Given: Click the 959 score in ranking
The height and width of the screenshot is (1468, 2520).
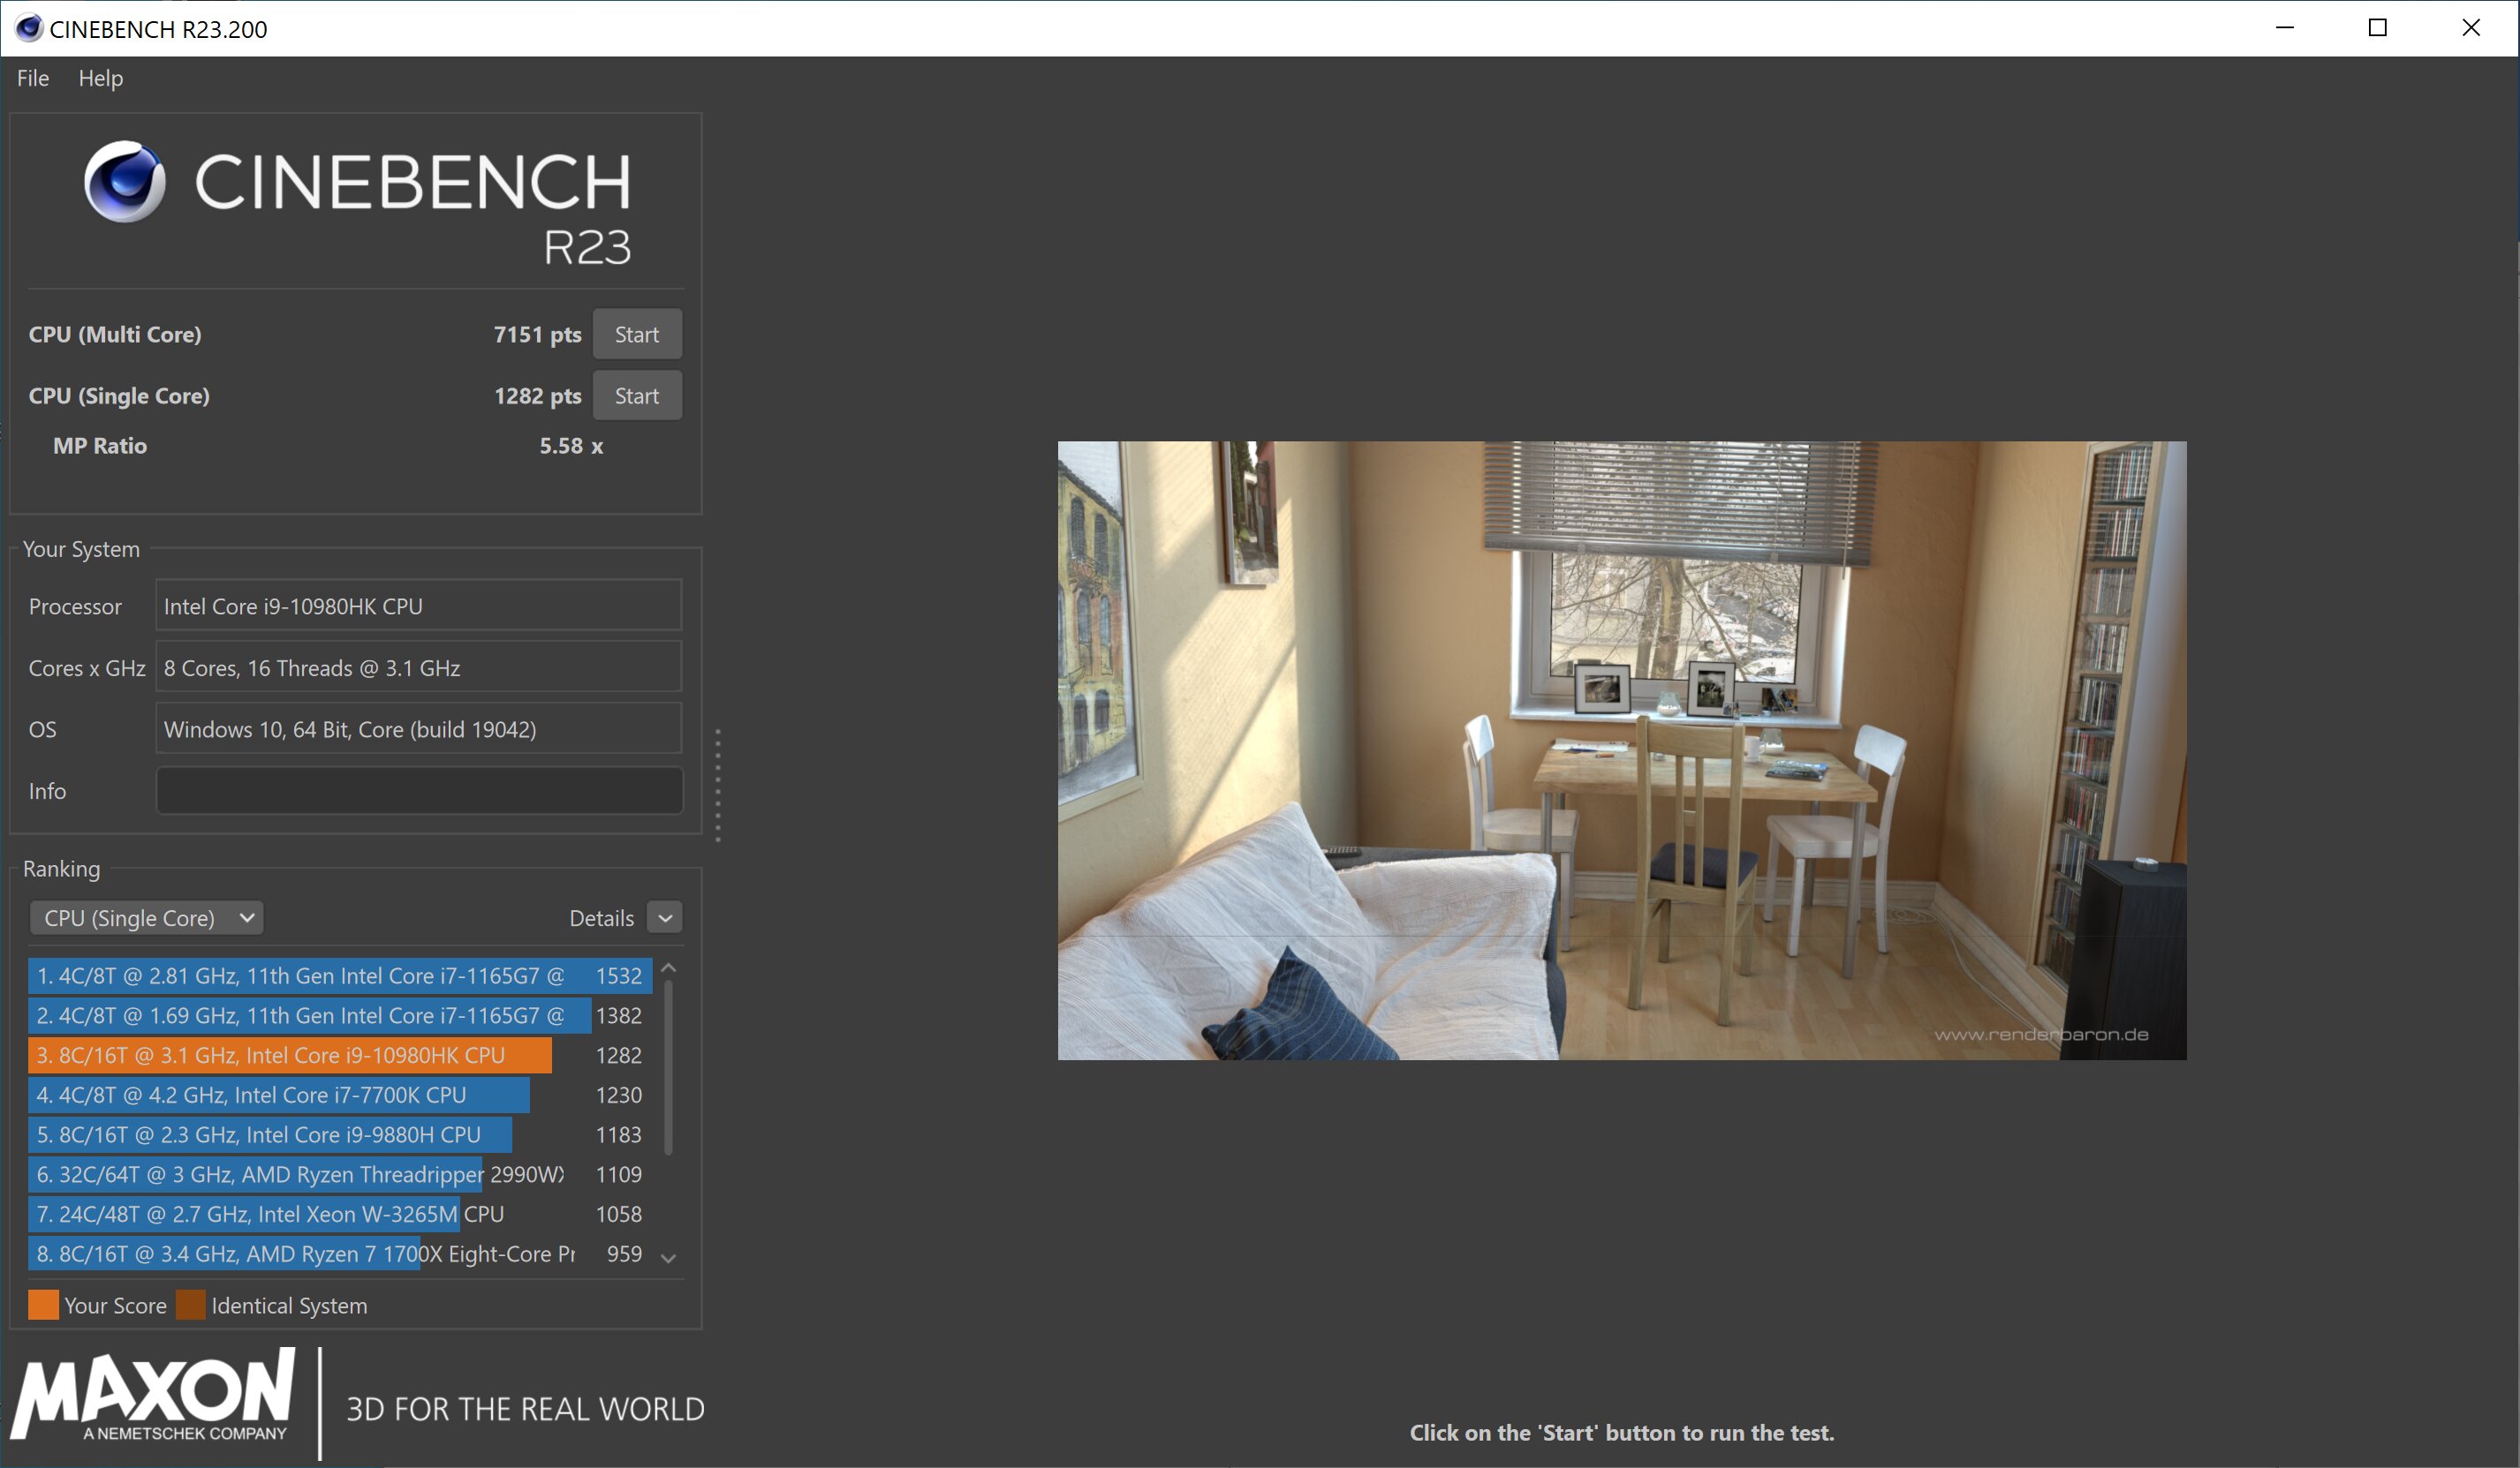Looking at the screenshot, I should (x=624, y=1254).
